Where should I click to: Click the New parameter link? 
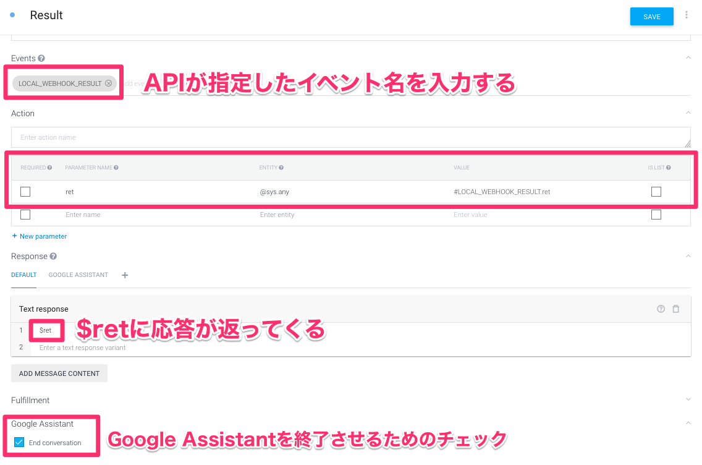[39, 236]
